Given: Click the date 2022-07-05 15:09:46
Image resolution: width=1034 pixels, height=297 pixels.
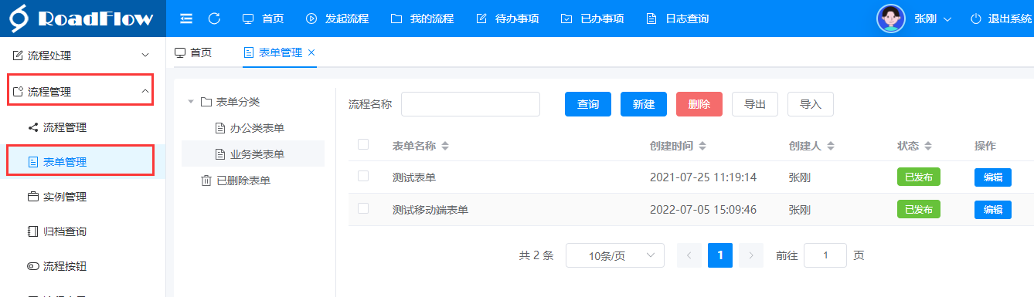Looking at the screenshot, I should pyautogui.click(x=703, y=209).
